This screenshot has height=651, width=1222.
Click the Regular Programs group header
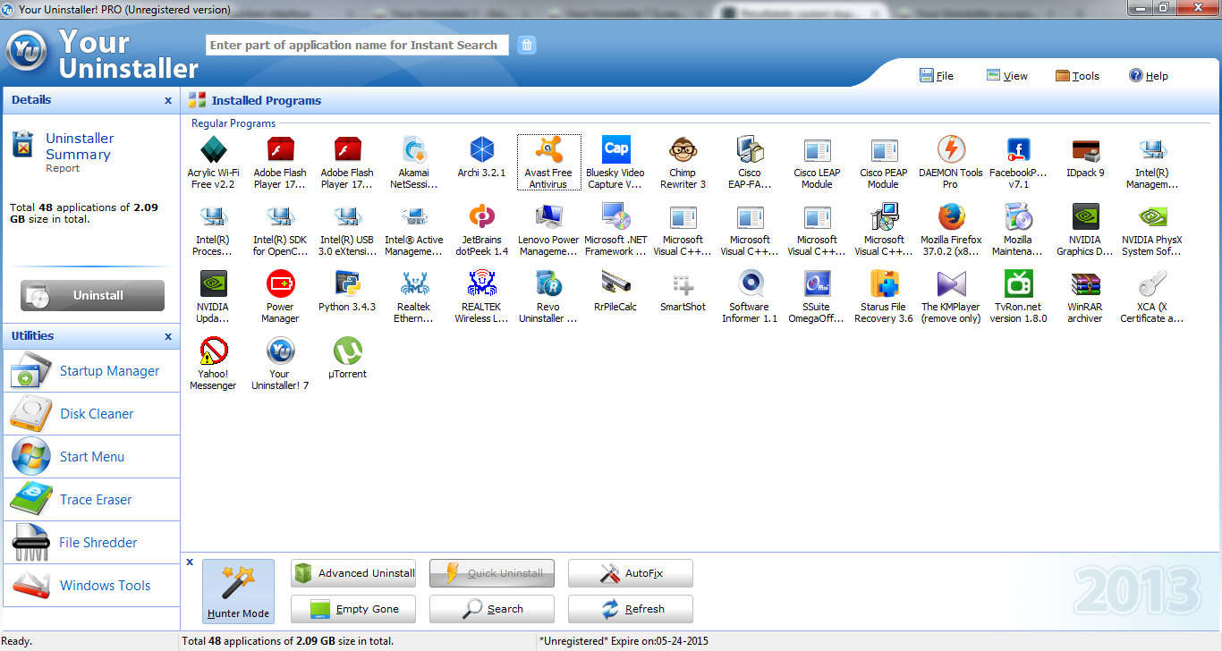click(x=233, y=123)
